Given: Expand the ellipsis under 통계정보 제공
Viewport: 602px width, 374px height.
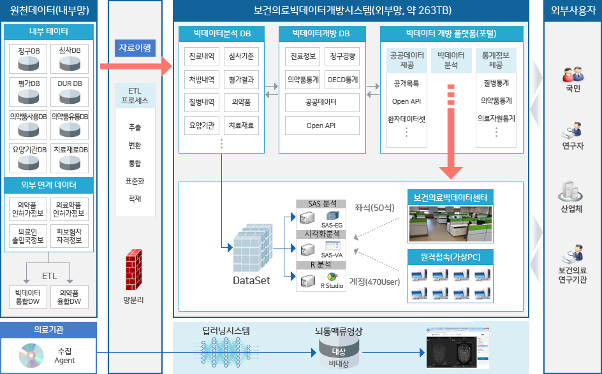Looking at the screenshot, I should [x=497, y=131].
